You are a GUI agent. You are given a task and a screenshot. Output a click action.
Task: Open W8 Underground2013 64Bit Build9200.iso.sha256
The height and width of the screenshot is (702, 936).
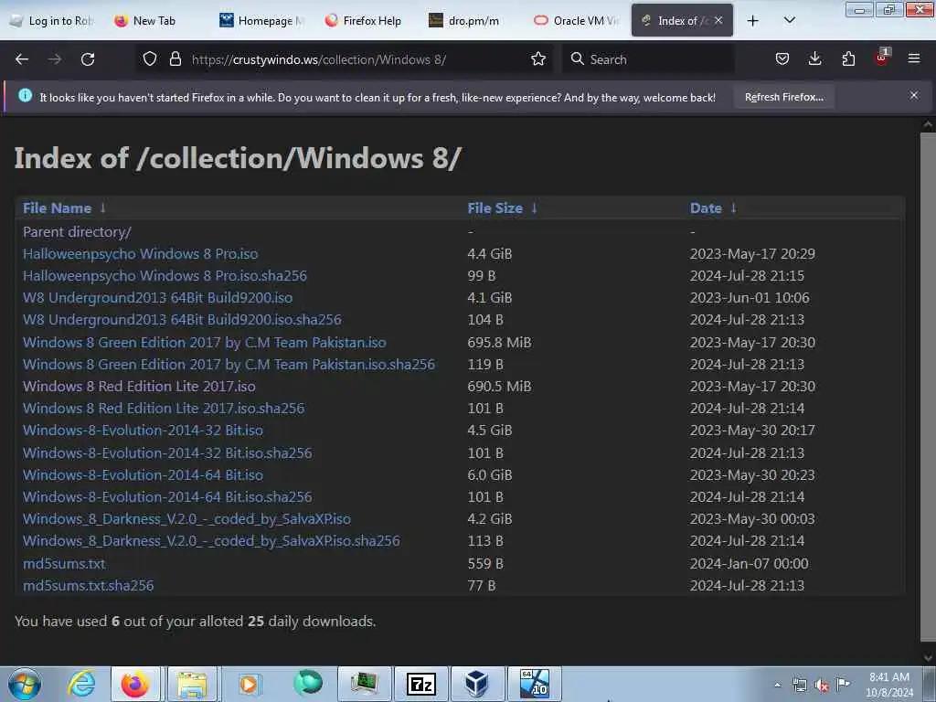(182, 320)
